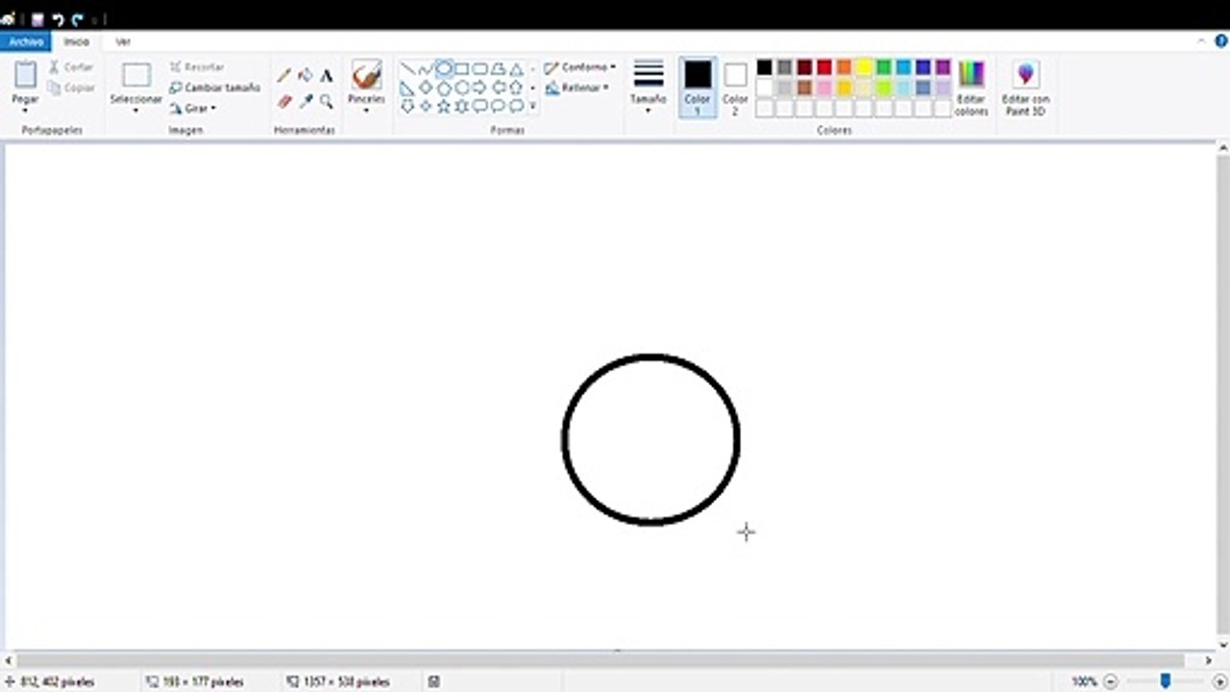Choose the curve shape
This screenshot has height=692, width=1230.
(x=426, y=69)
